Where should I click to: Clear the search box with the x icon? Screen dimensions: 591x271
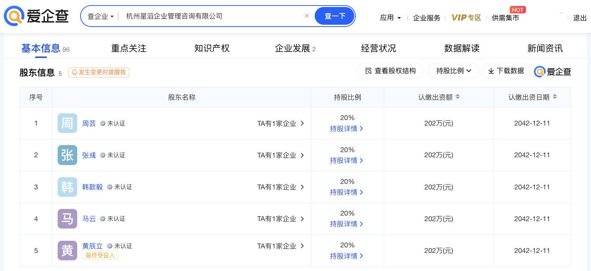[307, 16]
